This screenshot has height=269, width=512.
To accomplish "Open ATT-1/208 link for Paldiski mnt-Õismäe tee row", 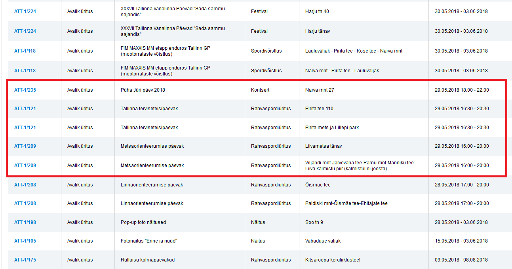I will [x=25, y=203].
